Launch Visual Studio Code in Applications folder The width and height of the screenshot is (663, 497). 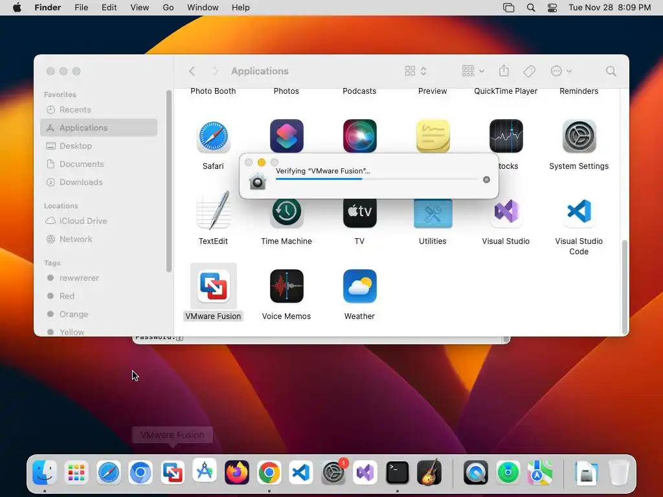pyautogui.click(x=579, y=211)
